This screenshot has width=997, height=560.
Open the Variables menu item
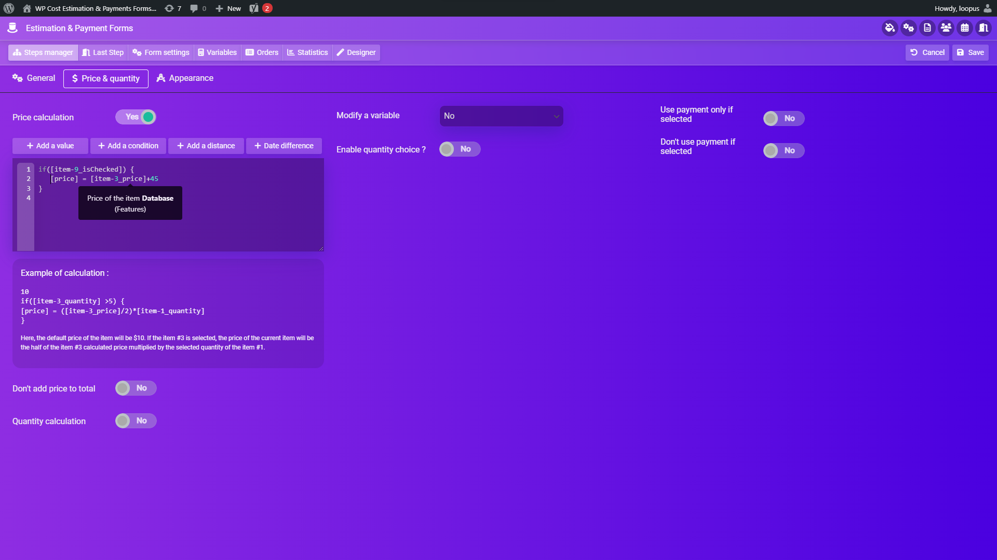(x=217, y=52)
